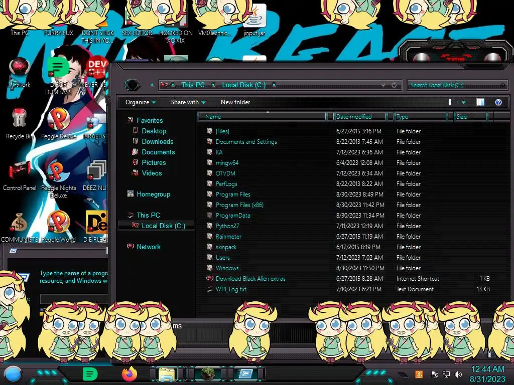This screenshot has width=514, height=385.
Task: Sort by the Date modified column header
Action: (x=359, y=116)
